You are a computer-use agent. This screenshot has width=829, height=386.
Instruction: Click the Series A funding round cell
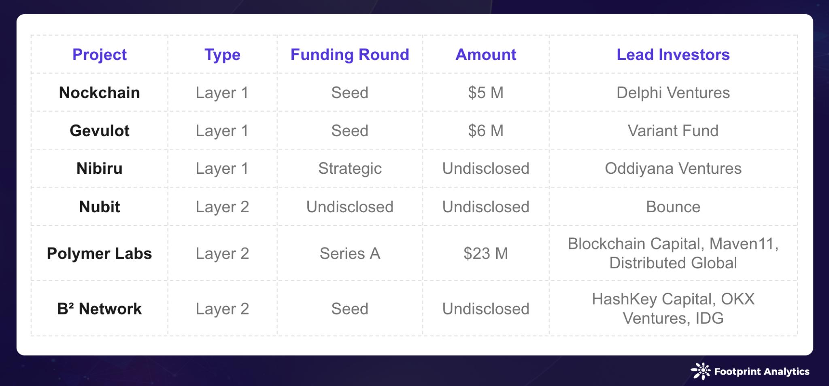click(x=350, y=253)
